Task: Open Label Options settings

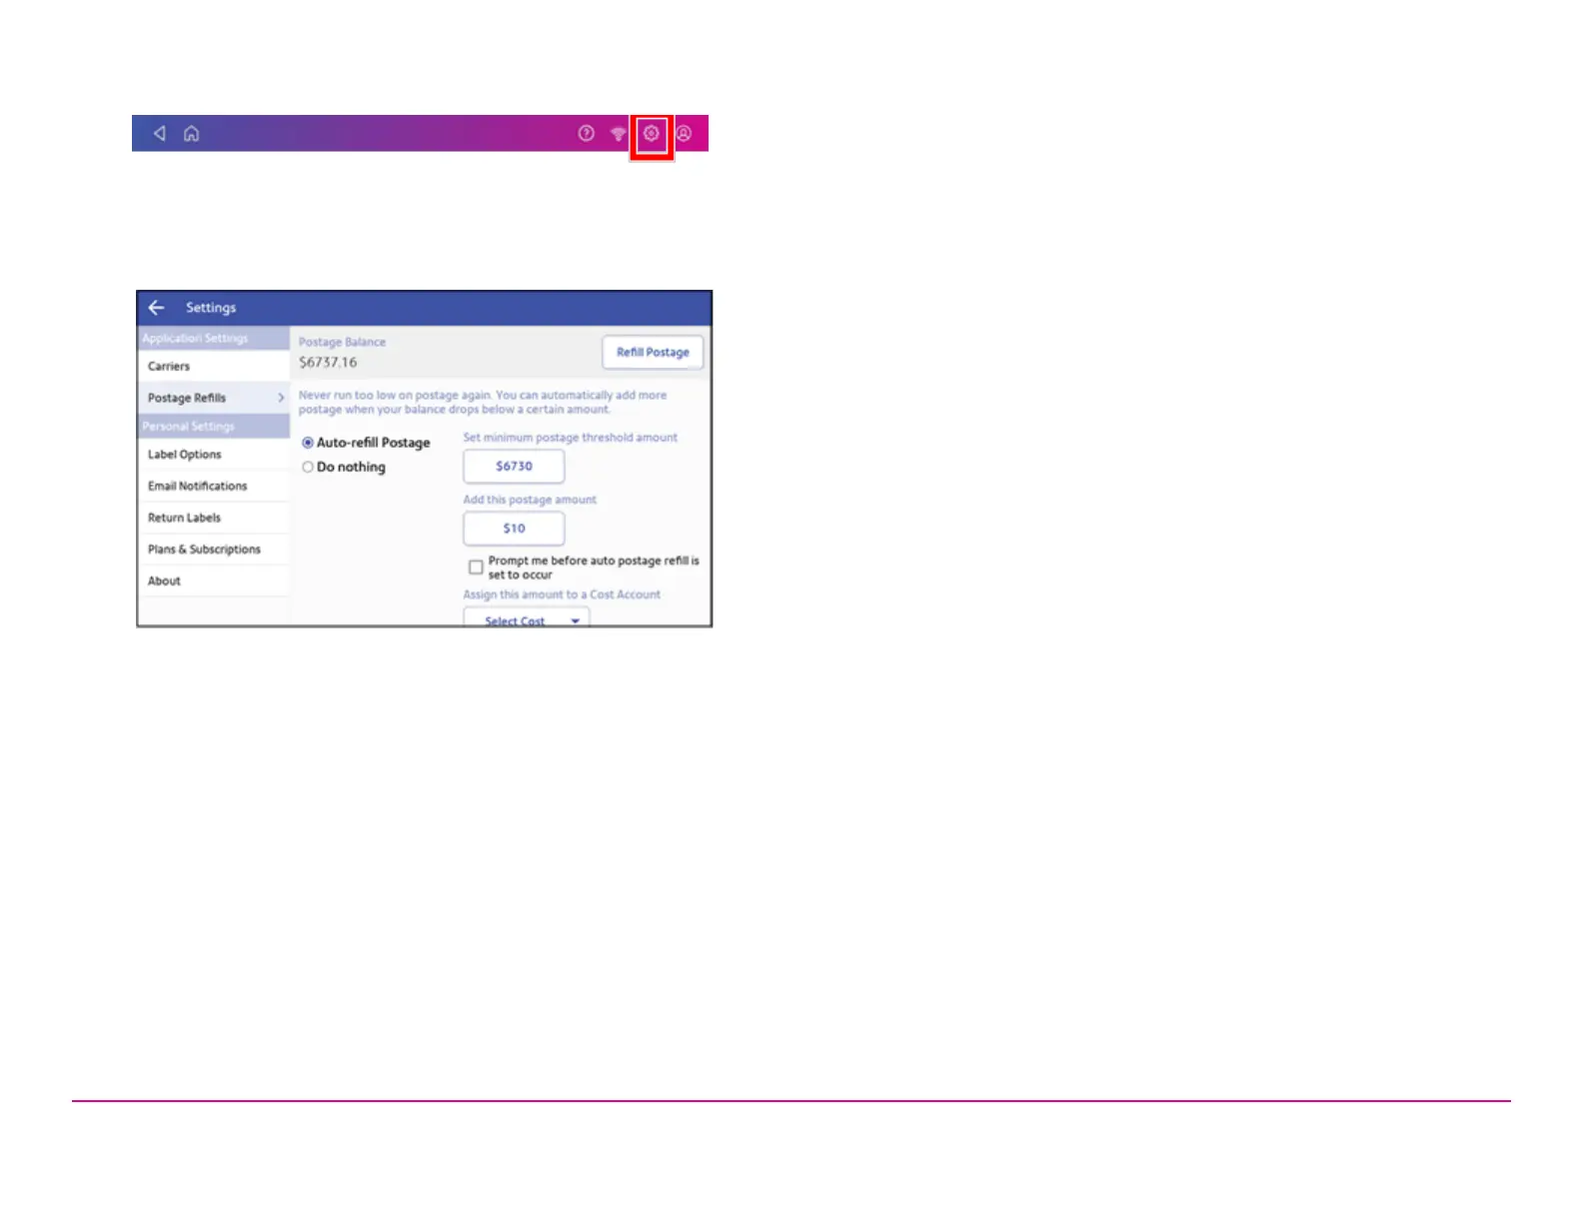Action: click(214, 454)
